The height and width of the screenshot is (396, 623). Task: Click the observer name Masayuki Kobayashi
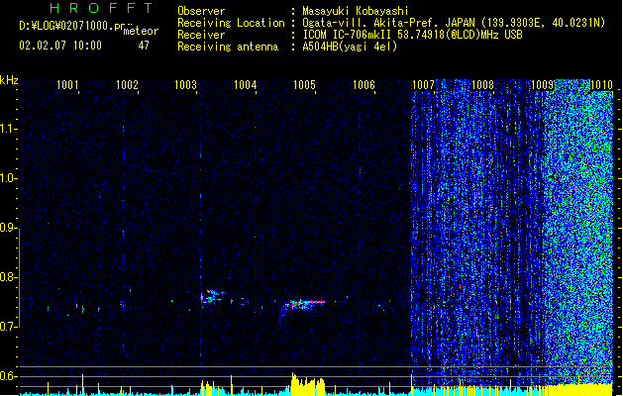point(356,11)
